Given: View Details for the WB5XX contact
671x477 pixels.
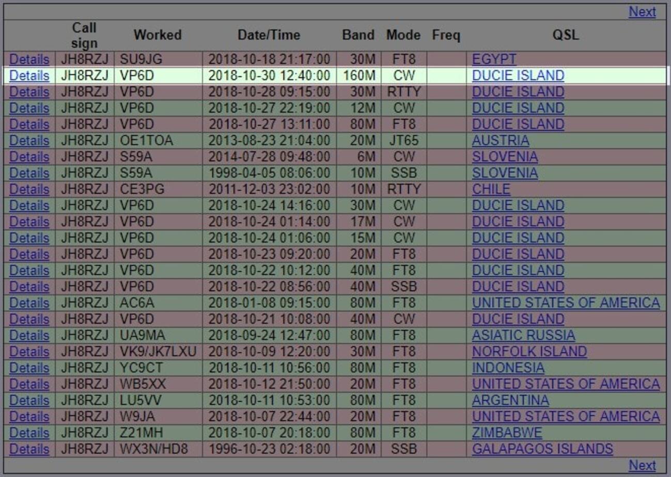Looking at the screenshot, I should coord(28,384).
